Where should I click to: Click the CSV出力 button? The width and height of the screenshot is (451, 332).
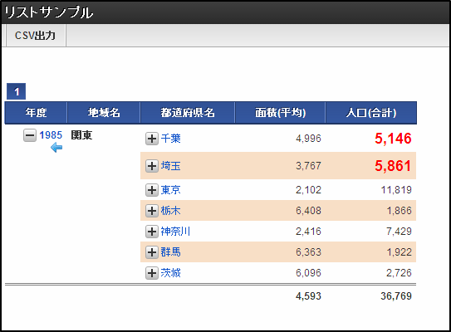(x=36, y=36)
